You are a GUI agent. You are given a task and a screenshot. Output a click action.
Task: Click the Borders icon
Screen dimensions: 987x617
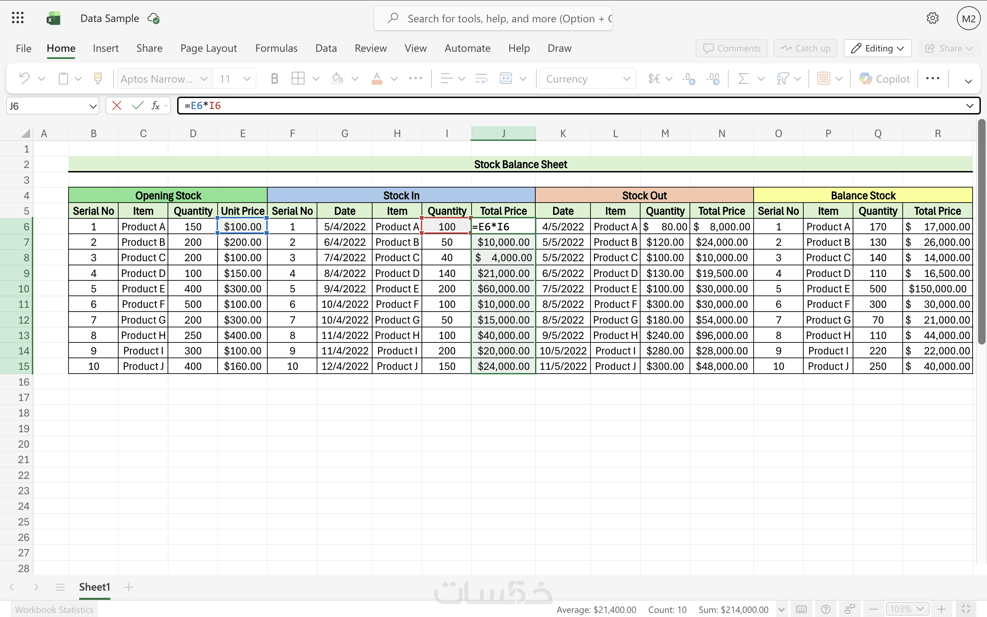click(x=298, y=78)
